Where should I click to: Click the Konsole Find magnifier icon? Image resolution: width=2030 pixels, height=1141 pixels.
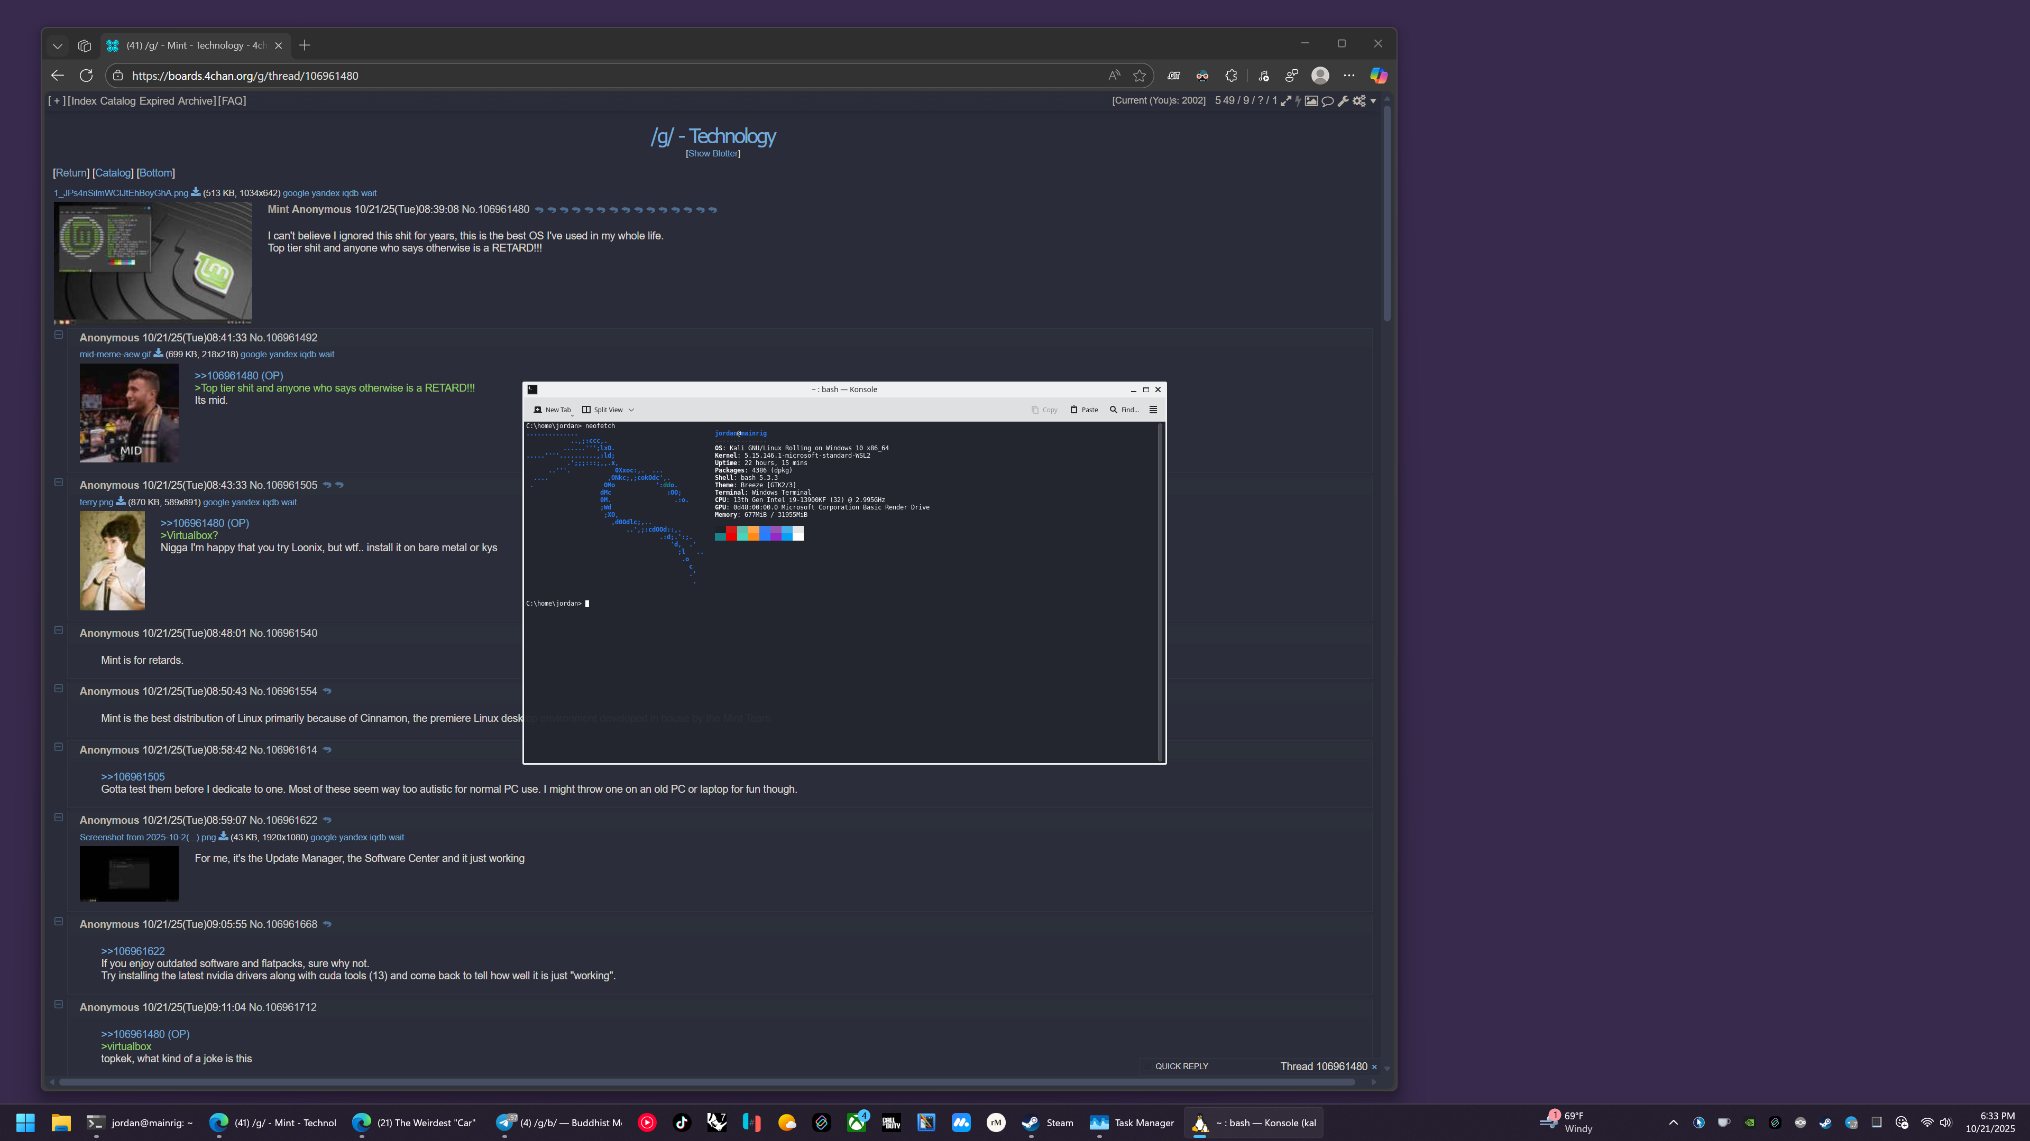click(1114, 410)
